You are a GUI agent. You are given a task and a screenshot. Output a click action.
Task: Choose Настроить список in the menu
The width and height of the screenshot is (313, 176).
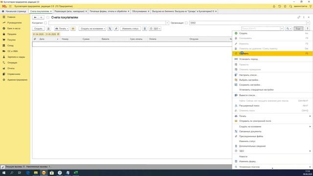(272, 75)
